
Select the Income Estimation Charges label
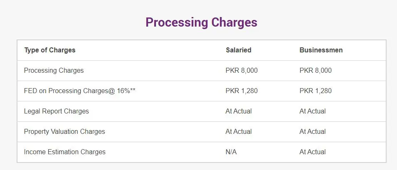click(65, 152)
